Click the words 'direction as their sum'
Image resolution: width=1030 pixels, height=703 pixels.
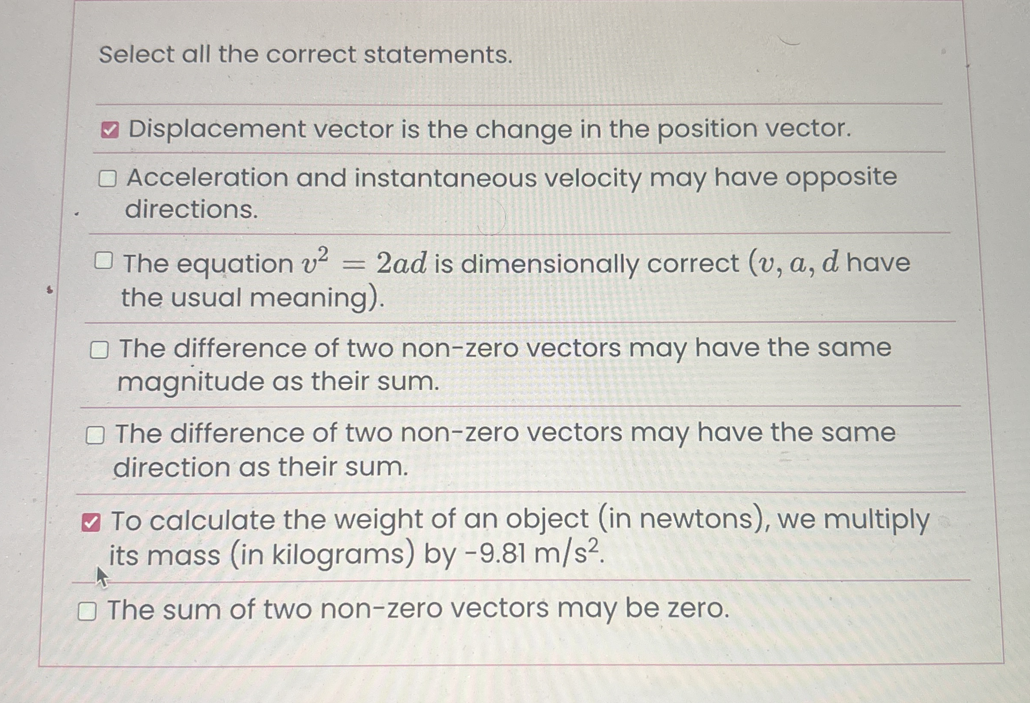coord(261,468)
